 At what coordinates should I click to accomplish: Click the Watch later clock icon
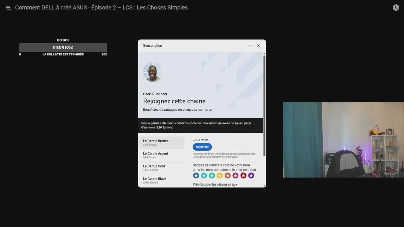coord(396,8)
